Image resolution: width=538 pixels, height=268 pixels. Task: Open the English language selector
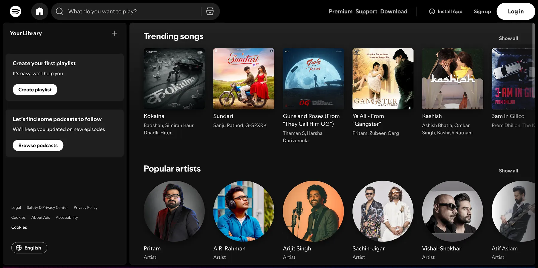click(29, 248)
